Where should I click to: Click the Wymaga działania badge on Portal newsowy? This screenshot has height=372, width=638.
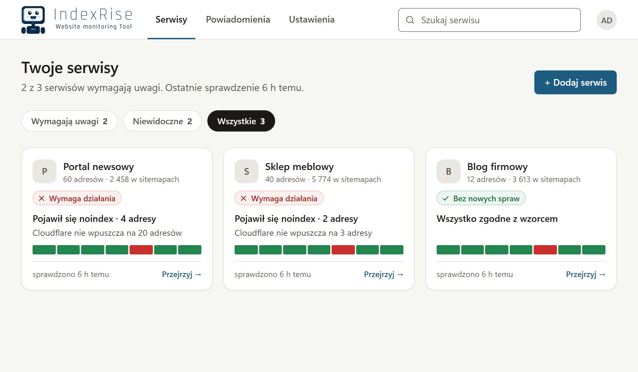pyautogui.click(x=77, y=198)
